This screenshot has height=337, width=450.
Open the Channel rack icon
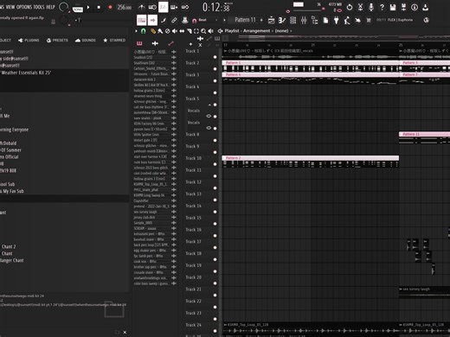pyautogui.click(x=292, y=20)
